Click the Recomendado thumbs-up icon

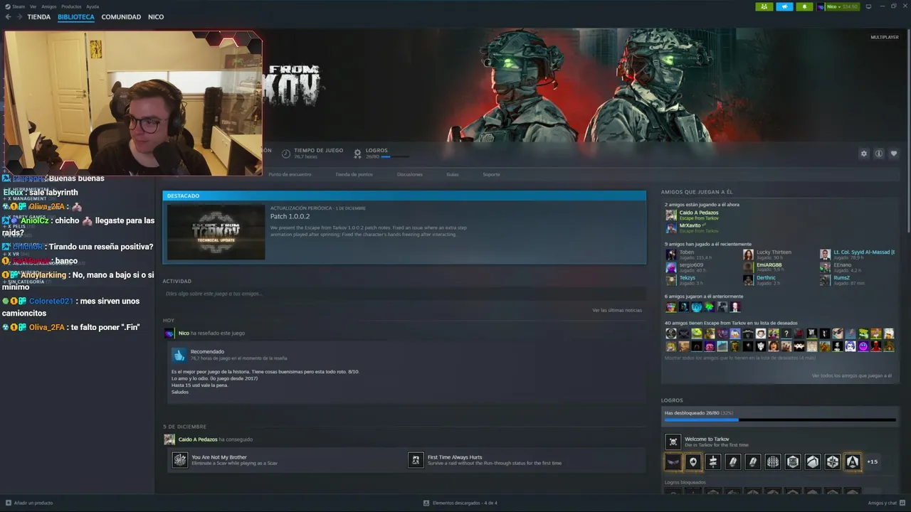click(179, 354)
